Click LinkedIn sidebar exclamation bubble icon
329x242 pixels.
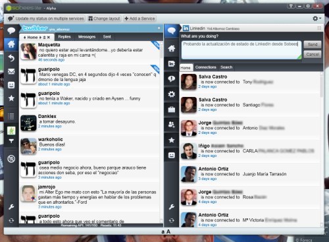(172, 78)
